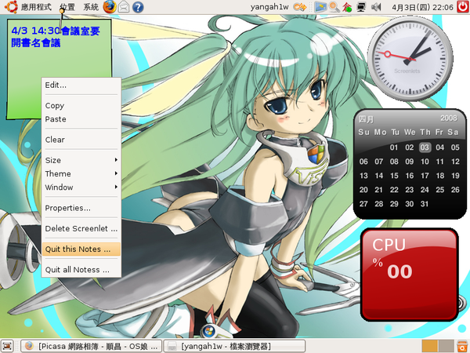Open Properties... from the context menu

[81, 208]
